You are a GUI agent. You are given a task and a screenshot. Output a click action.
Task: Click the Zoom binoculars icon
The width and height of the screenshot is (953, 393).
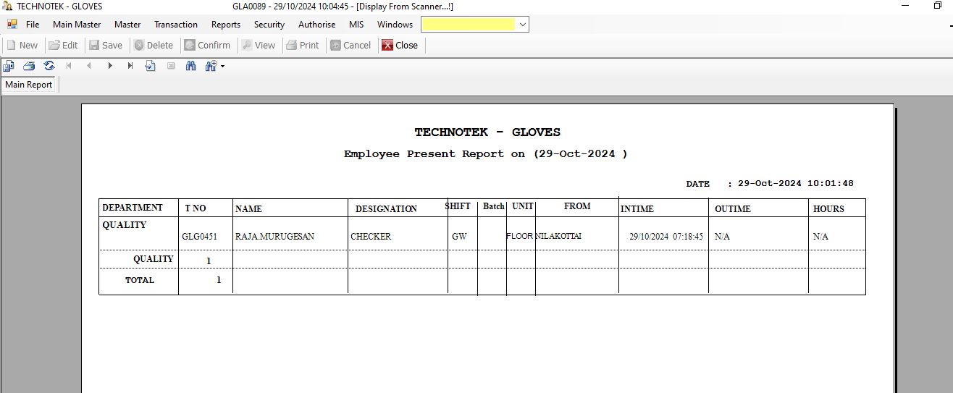point(211,66)
